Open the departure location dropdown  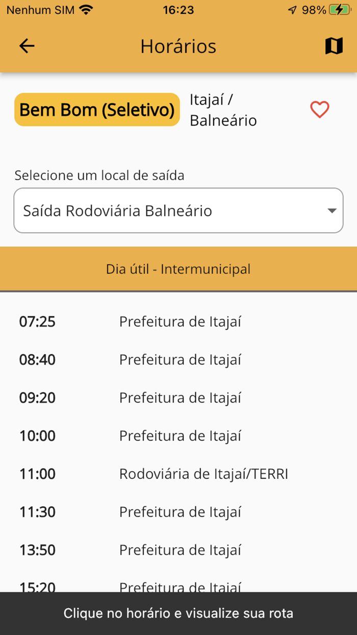178,210
